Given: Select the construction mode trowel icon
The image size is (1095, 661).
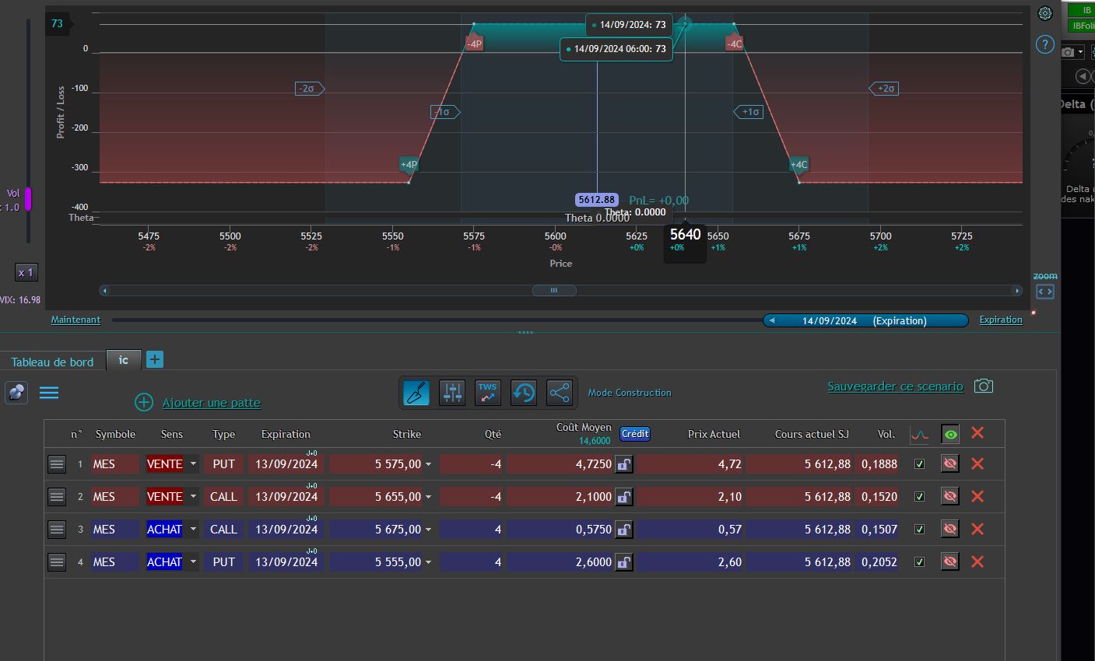Looking at the screenshot, I should click(416, 393).
